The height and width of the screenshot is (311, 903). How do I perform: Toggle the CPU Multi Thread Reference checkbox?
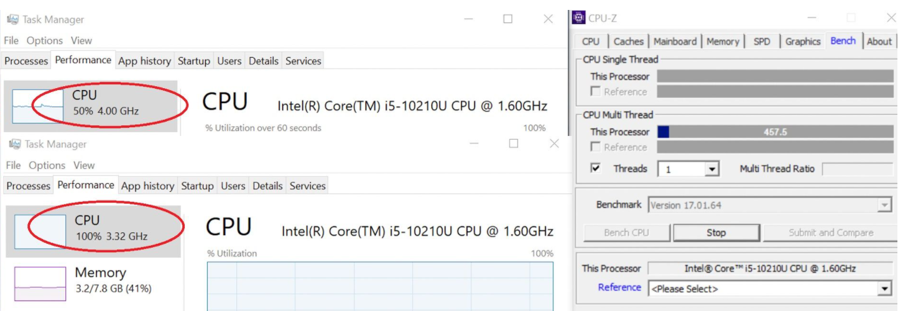tap(596, 147)
